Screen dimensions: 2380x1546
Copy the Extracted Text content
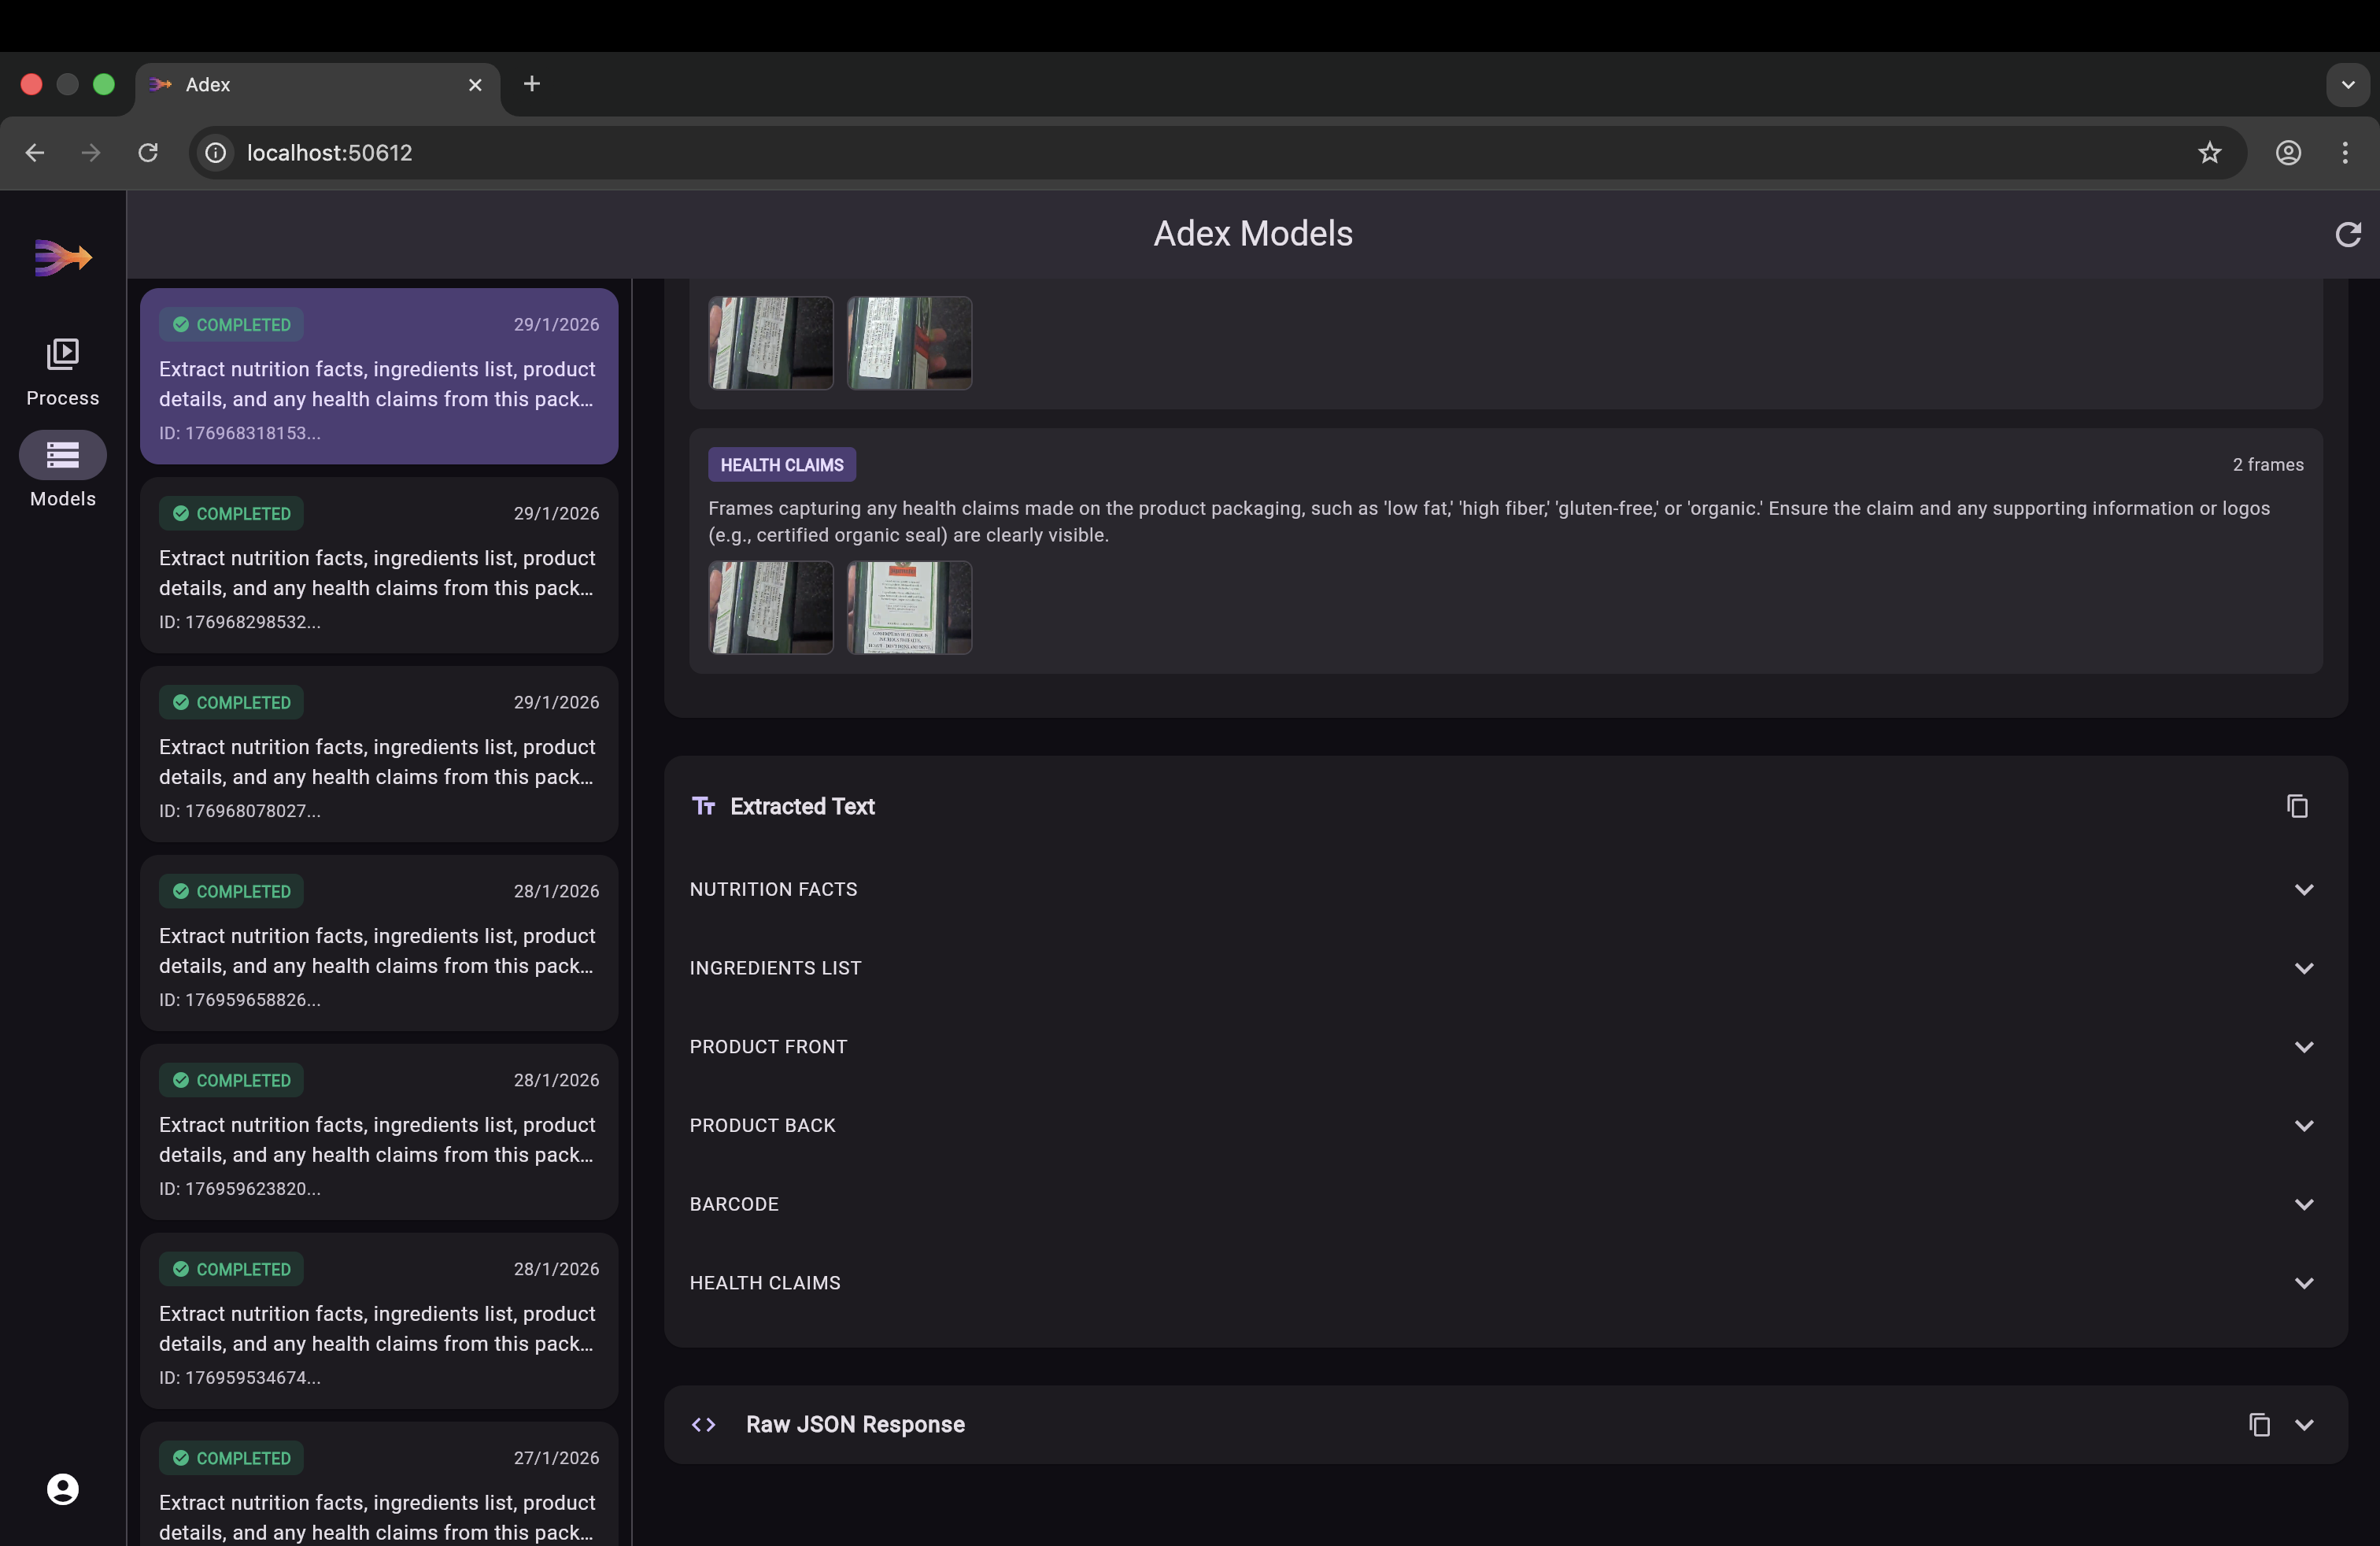[2297, 806]
